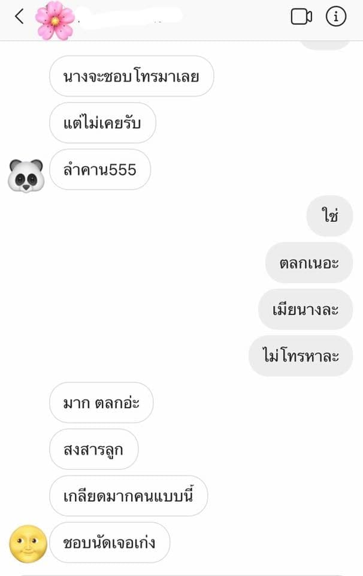
Task: Select the last message ชอบนัดเจอเก่ง
Action: coord(110,542)
